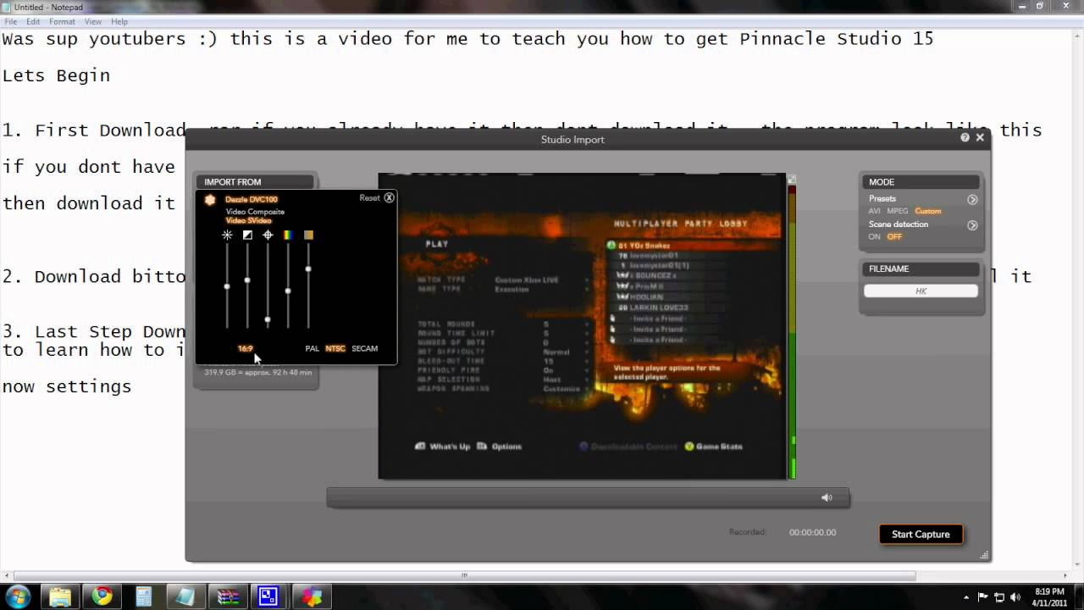This screenshot has height=610, width=1084.
Task: Click the 00:00:00.00 recorded time
Action: (812, 532)
